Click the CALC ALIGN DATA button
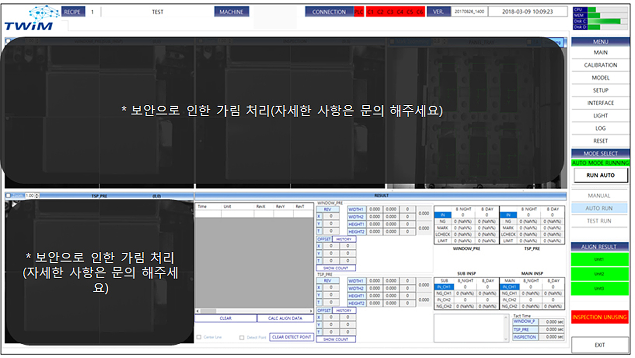This screenshot has width=635, height=358. coord(285,318)
